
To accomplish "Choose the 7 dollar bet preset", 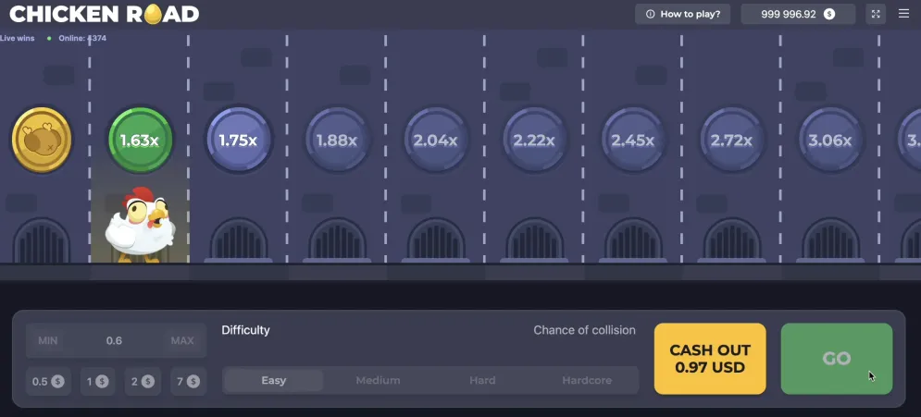I will pos(188,381).
